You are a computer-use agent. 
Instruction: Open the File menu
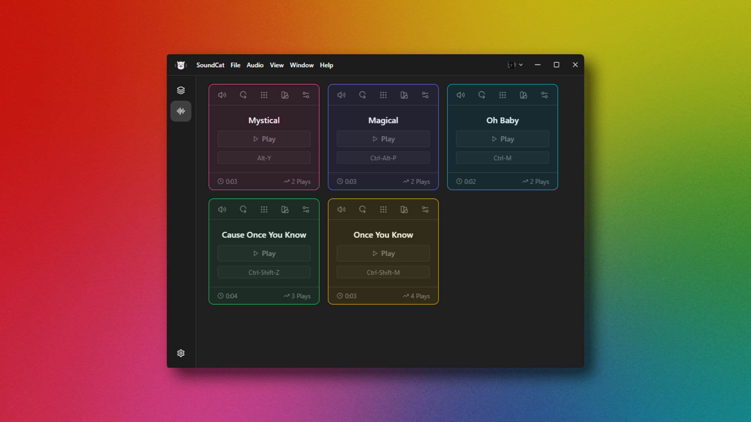tap(235, 65)
